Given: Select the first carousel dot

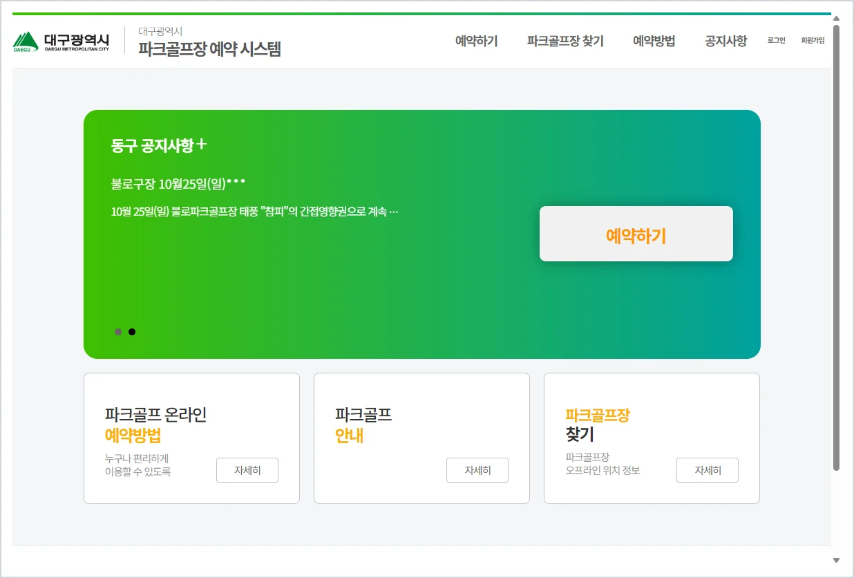Looking at the screenshot, I should [118, 332].
